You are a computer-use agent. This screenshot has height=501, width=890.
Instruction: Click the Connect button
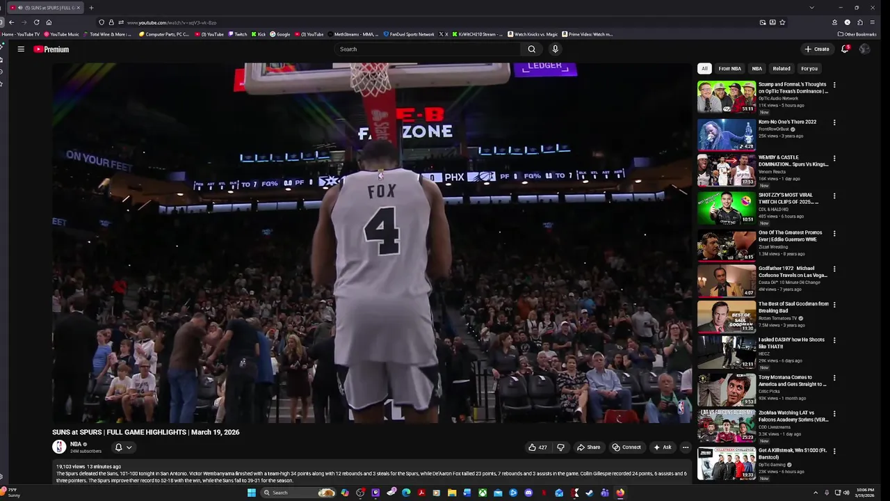click(626, 447)
